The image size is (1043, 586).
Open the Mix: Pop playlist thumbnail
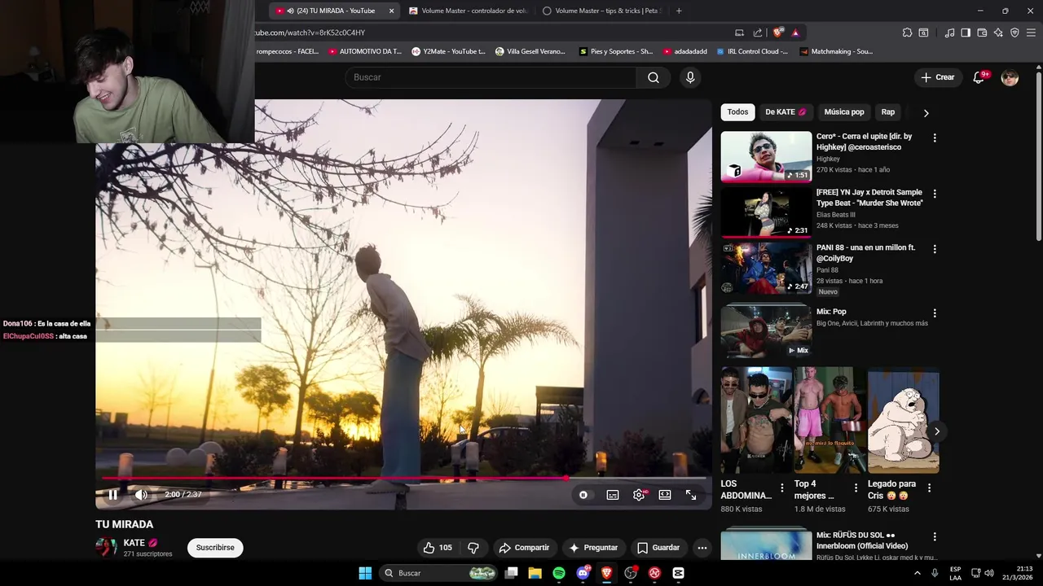766,331
